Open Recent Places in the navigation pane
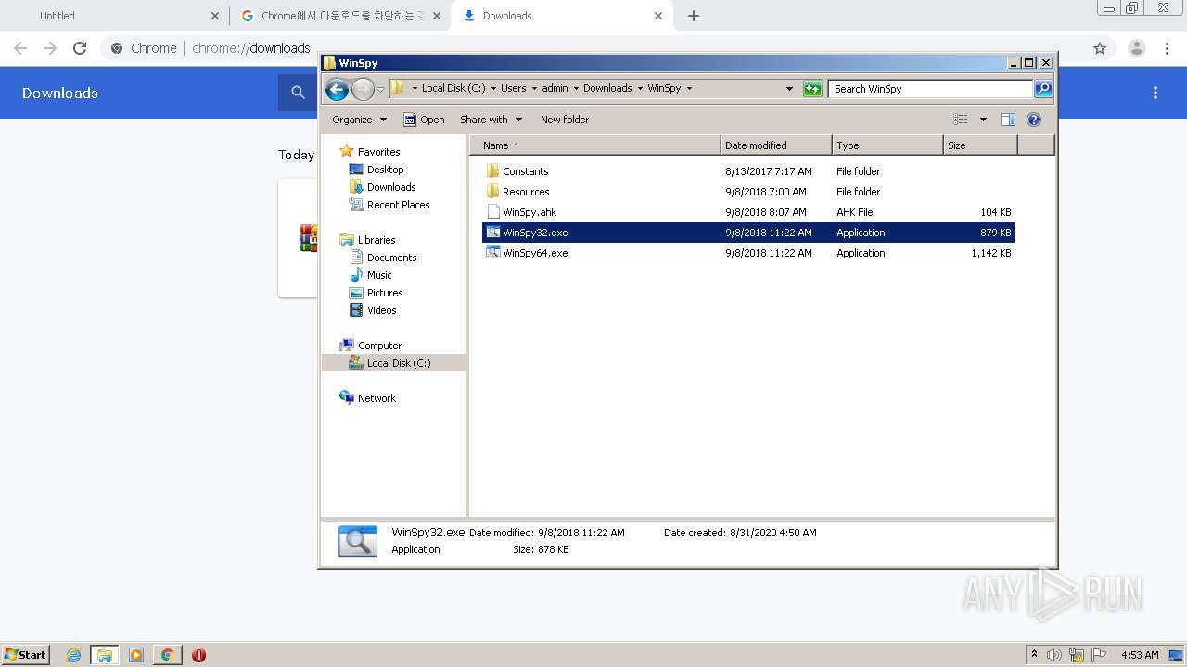The image size is (1187, 667). tap(398, 205)
